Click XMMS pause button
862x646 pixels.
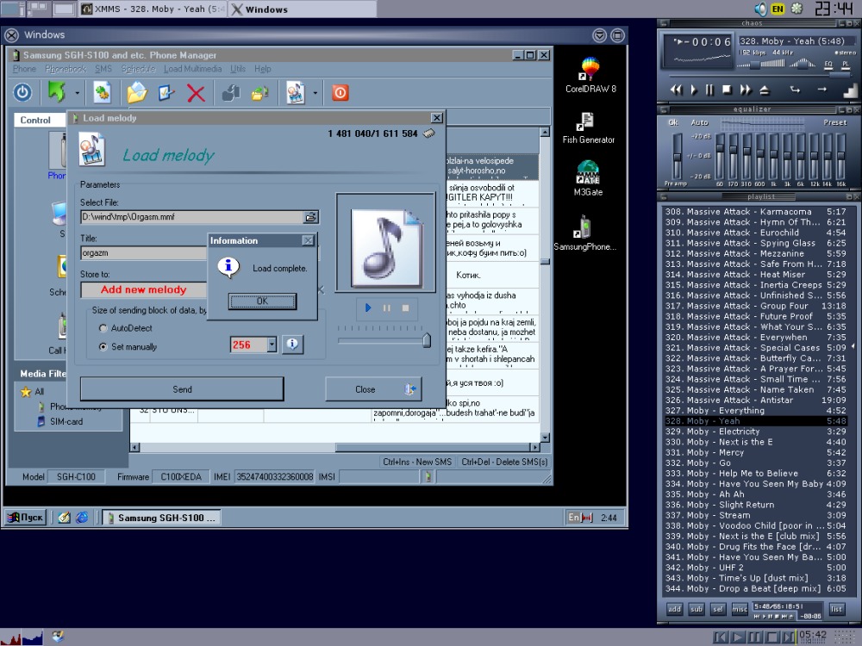pos(709,90)
